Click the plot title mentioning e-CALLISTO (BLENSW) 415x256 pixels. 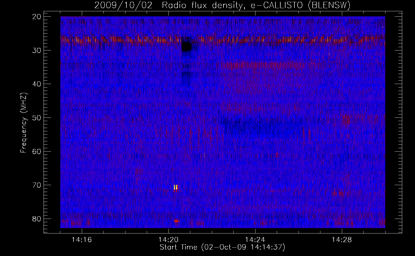click(222, 5)
